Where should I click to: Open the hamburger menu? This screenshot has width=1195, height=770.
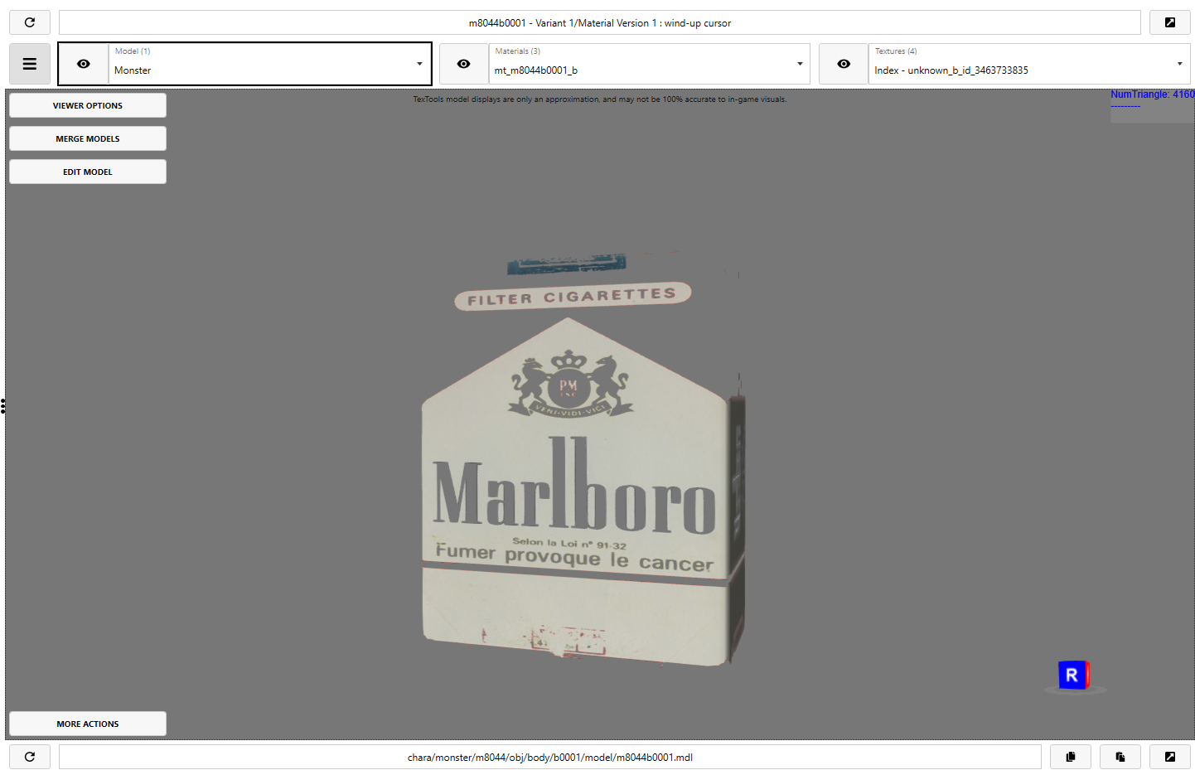[30, 64]
